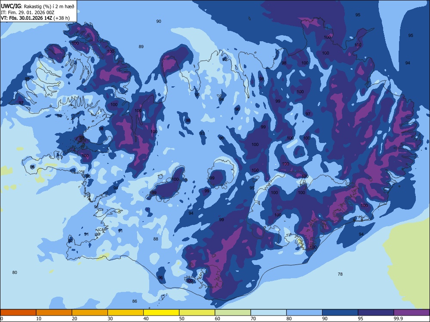Pick the indigo 95–99.9 legend swatch

click(376, 313)
